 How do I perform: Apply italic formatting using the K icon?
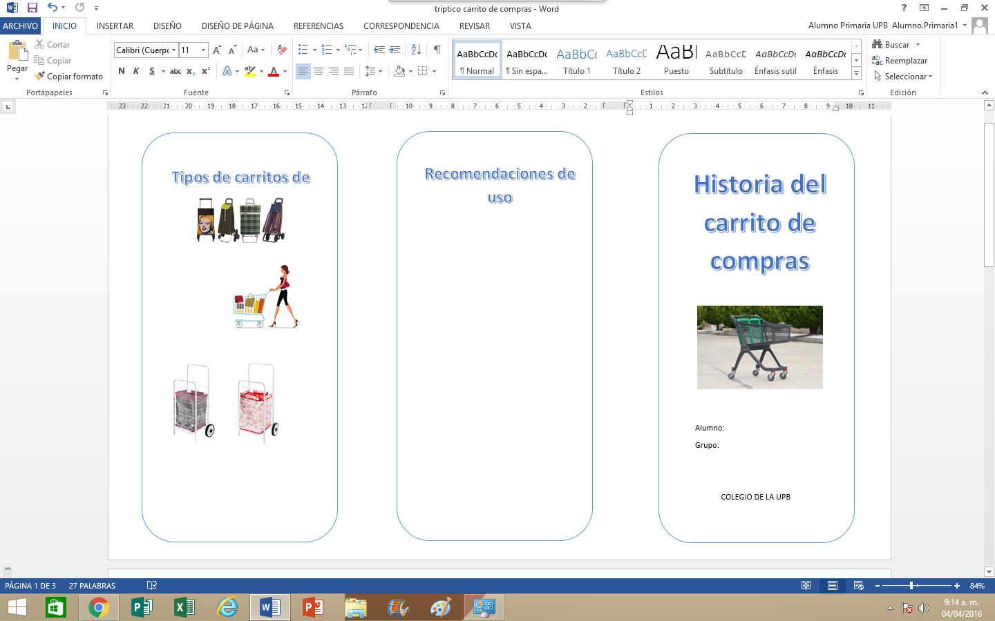[135, 71]
